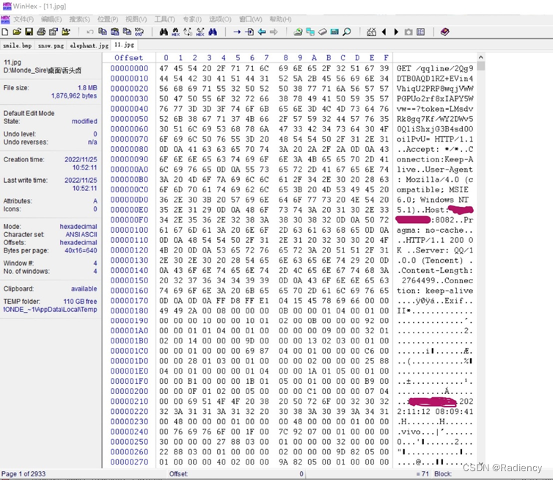Click the Open Folder toolbar icon
Image resolution: width=553 pixels, height=480 pixels.
pos(65,32)
